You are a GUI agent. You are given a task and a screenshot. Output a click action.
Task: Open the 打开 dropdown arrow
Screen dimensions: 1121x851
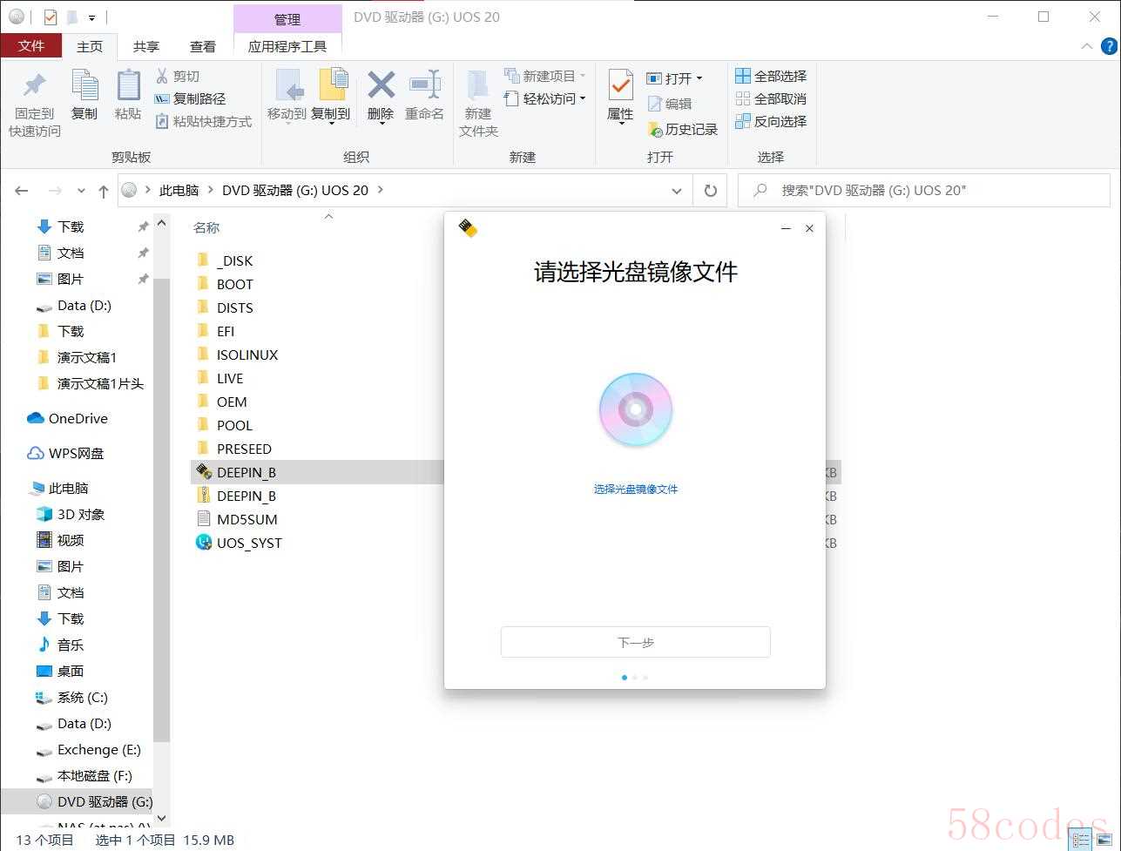[699, 78]
